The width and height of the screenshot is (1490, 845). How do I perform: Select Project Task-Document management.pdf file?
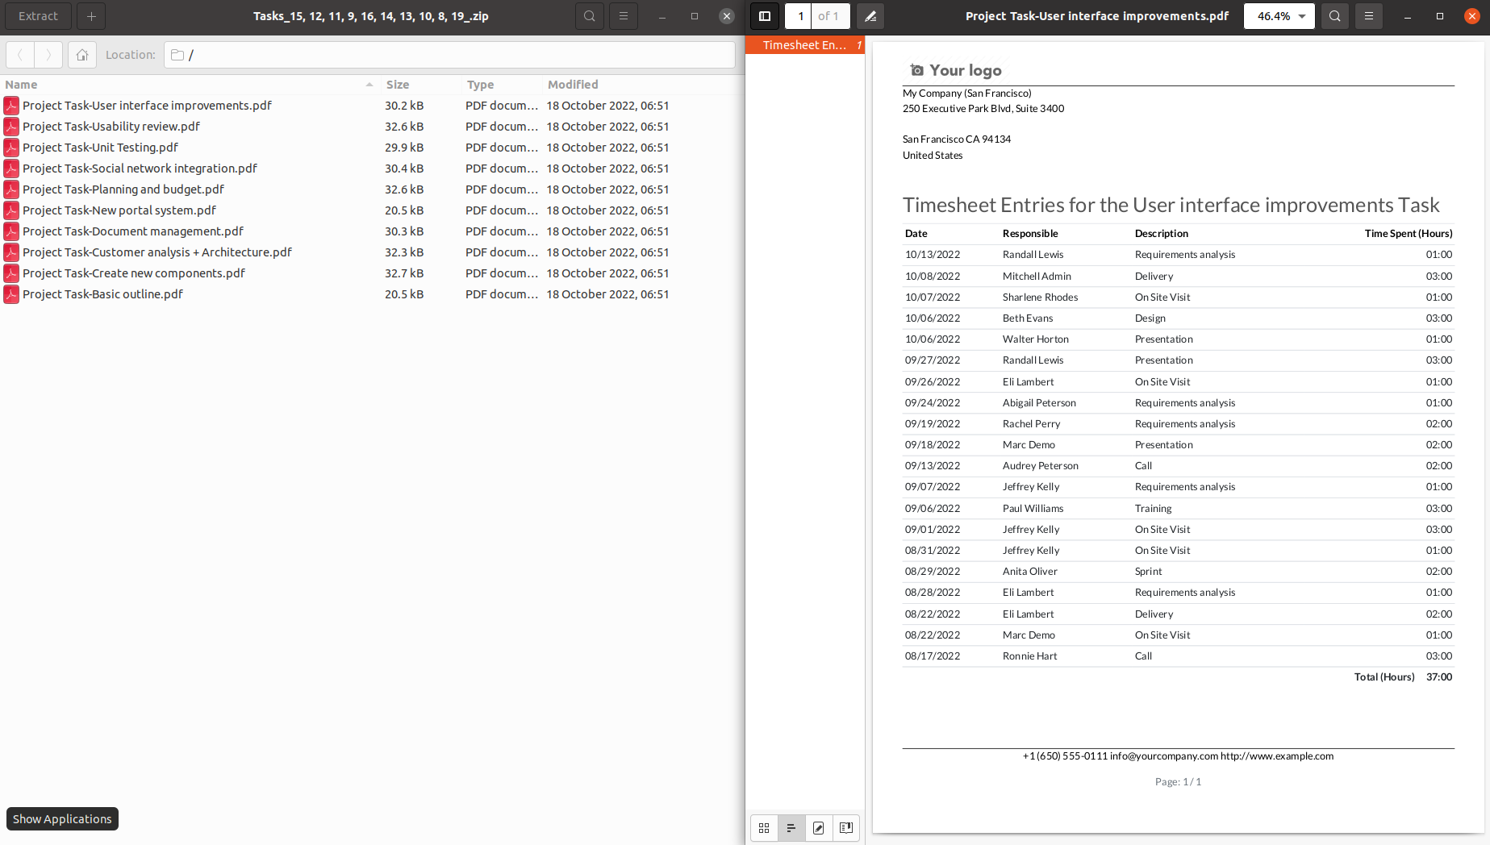tap(133, 231)
